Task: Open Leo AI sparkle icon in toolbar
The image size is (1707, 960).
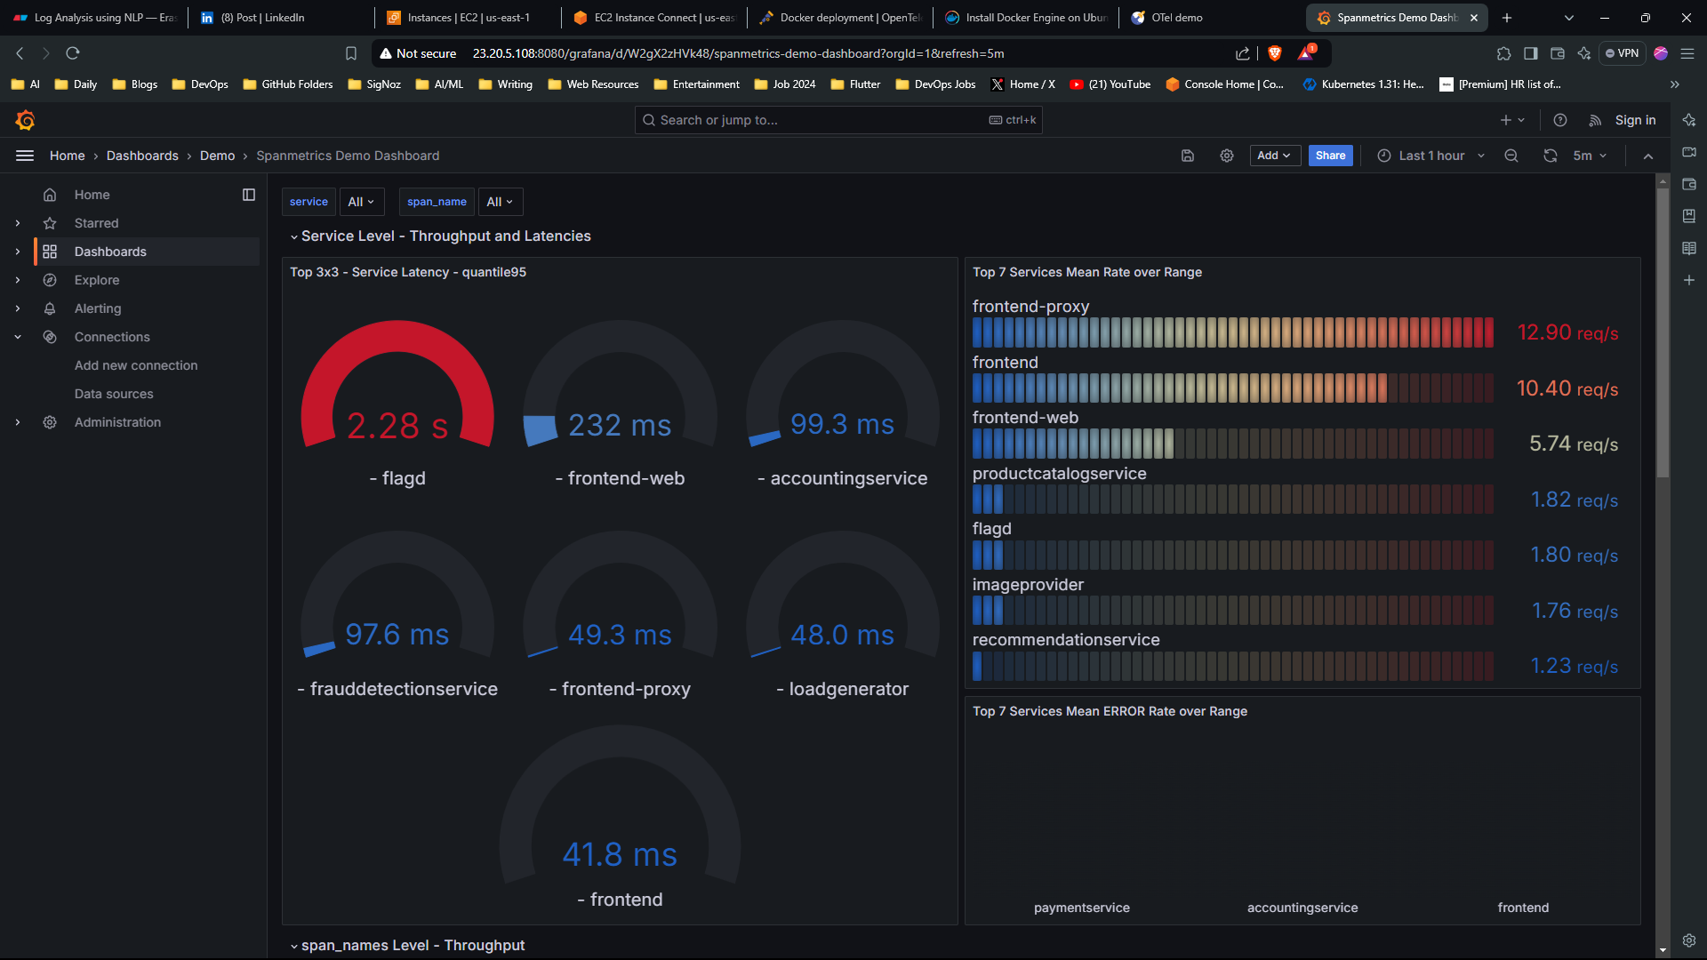Action: pyautogui.click(x=1584, y=53)
